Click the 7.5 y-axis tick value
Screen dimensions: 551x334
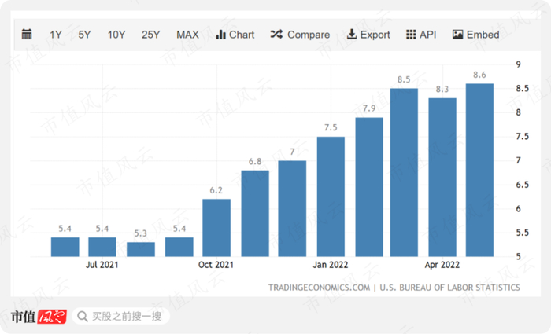522,137
